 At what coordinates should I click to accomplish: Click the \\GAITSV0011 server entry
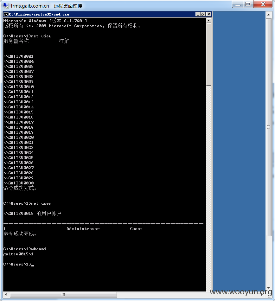18,92
